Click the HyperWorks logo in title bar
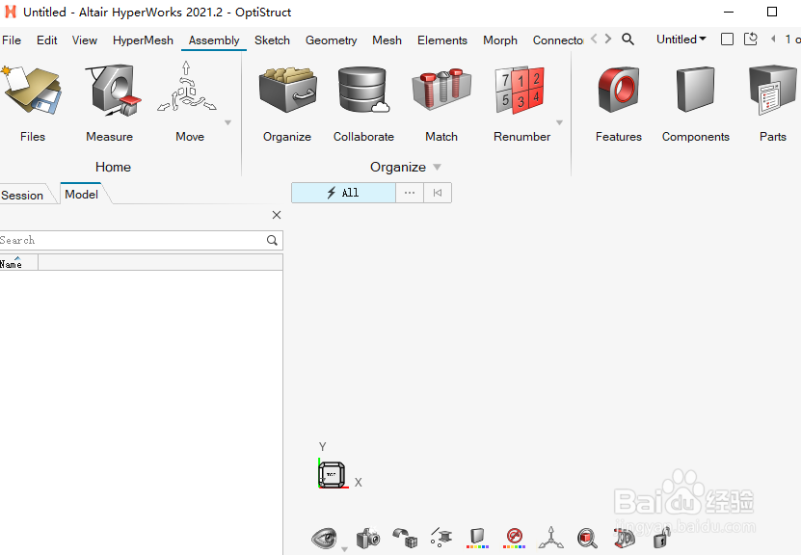Viewport: 801px width, 555px height. click(x=11, y=12)
